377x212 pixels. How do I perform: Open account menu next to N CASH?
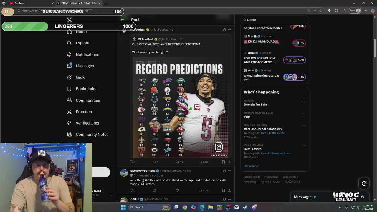[x=111, y=193]
